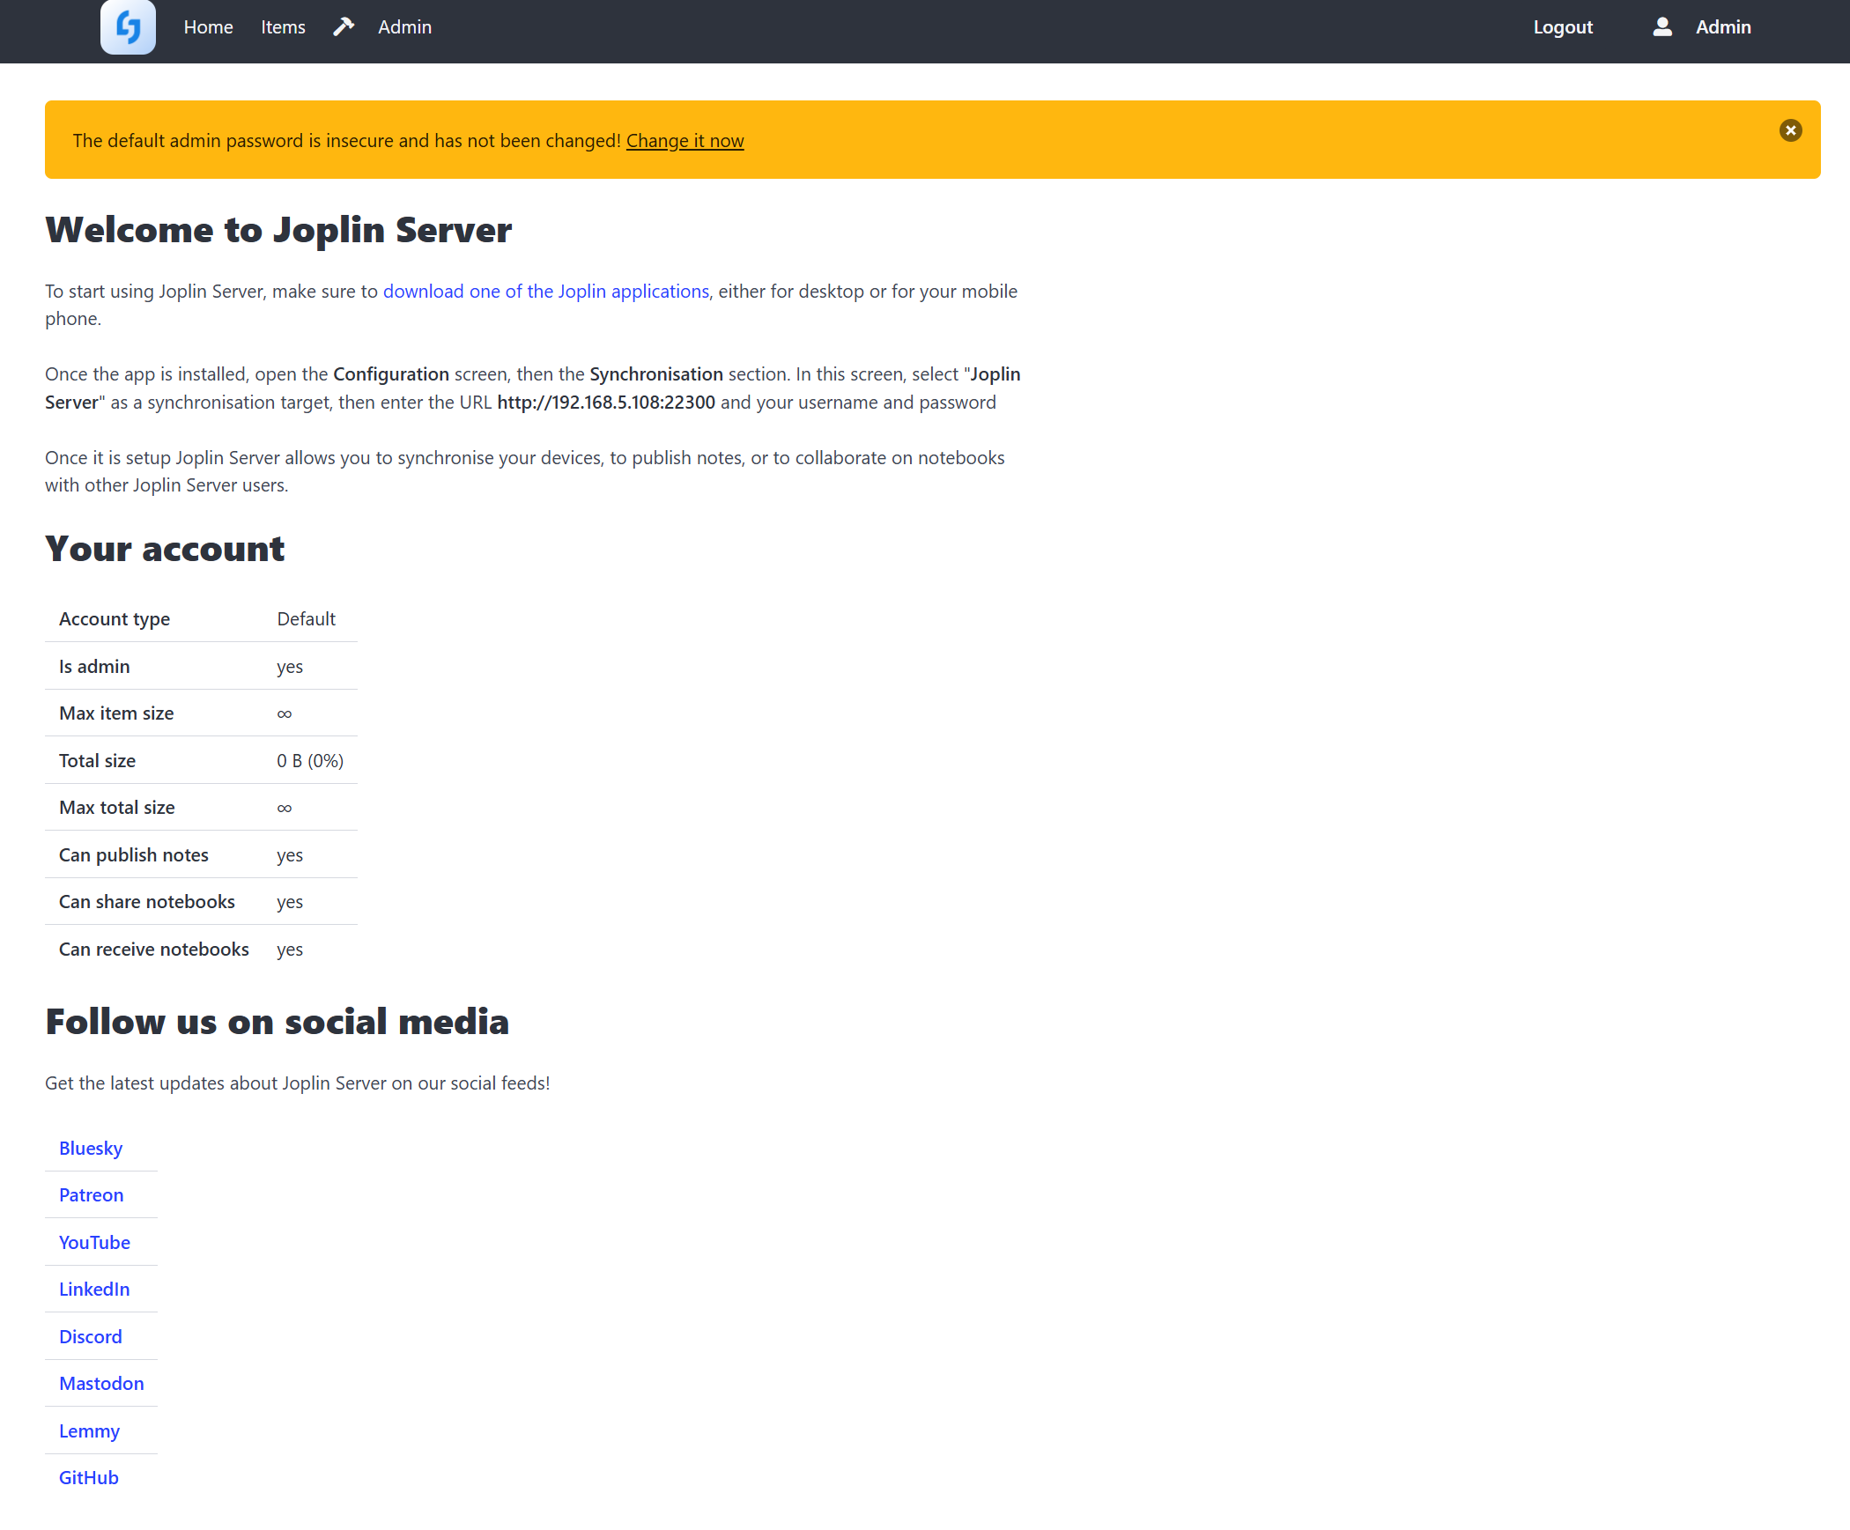Go to the GitHub link
The height and width of the screenshot is (1530, 1850).
(x=88, y=1477)
